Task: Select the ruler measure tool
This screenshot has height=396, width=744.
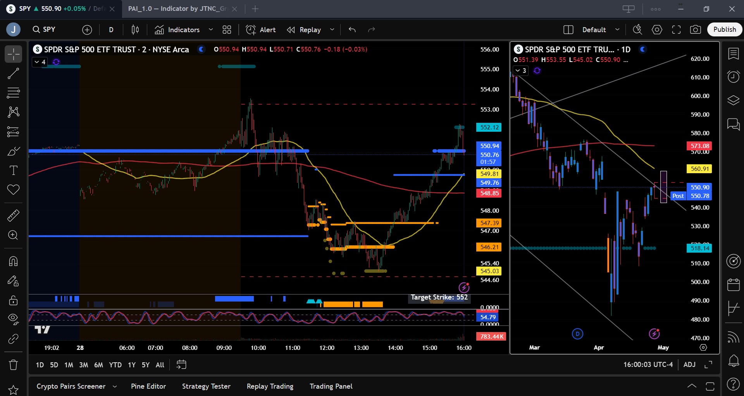Action: 13,215
